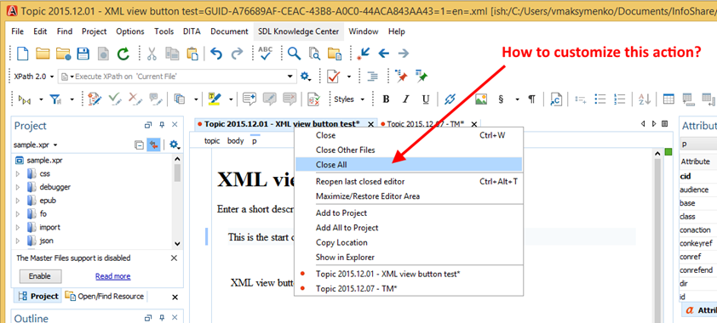The height and width of the screenshot is (323, 717).
Task: Click the Undo toolbar icon
Action: pyautogui.click(x=215, y=54)
